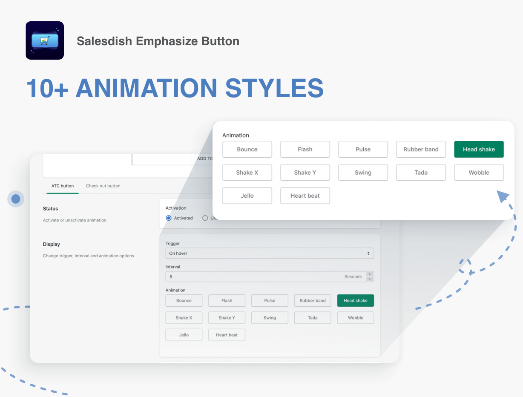This screenshot has height=397, width=523.
Task: Click the 10+ ANIMATION STYLES headline
Action: pyautogui.click(x=175, y=88)
